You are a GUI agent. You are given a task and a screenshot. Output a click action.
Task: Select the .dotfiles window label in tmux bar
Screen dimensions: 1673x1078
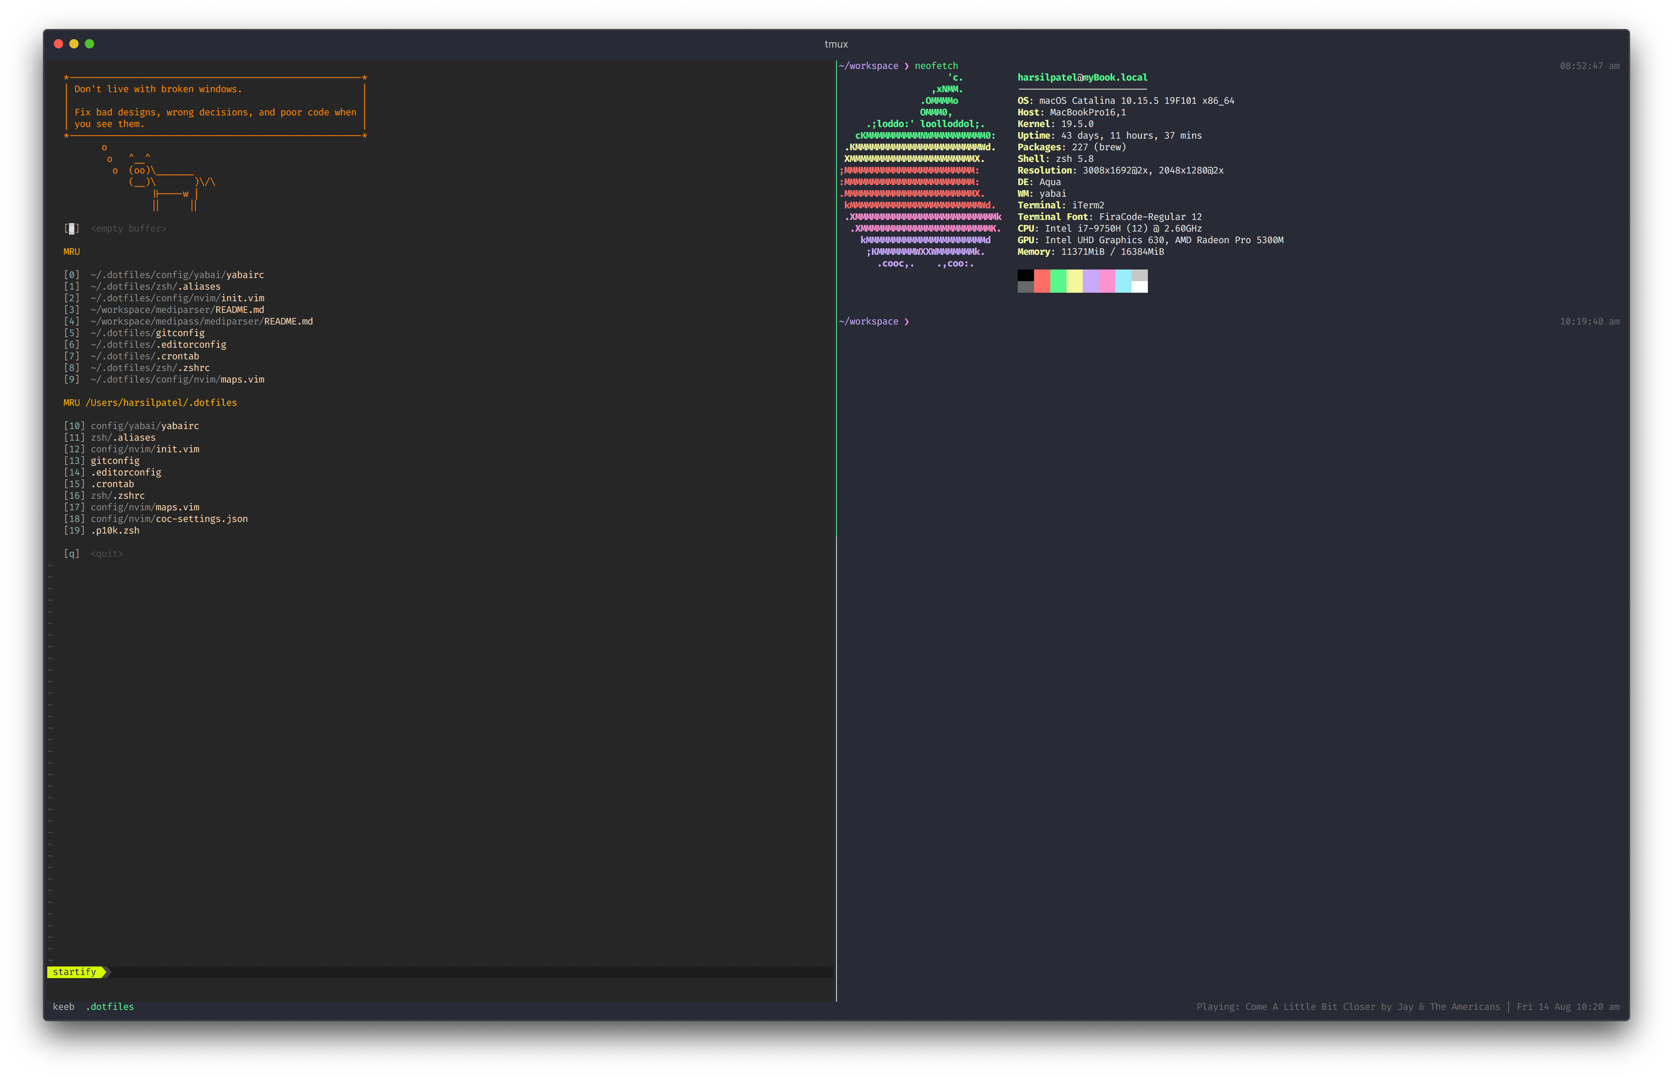(110, 1007)
